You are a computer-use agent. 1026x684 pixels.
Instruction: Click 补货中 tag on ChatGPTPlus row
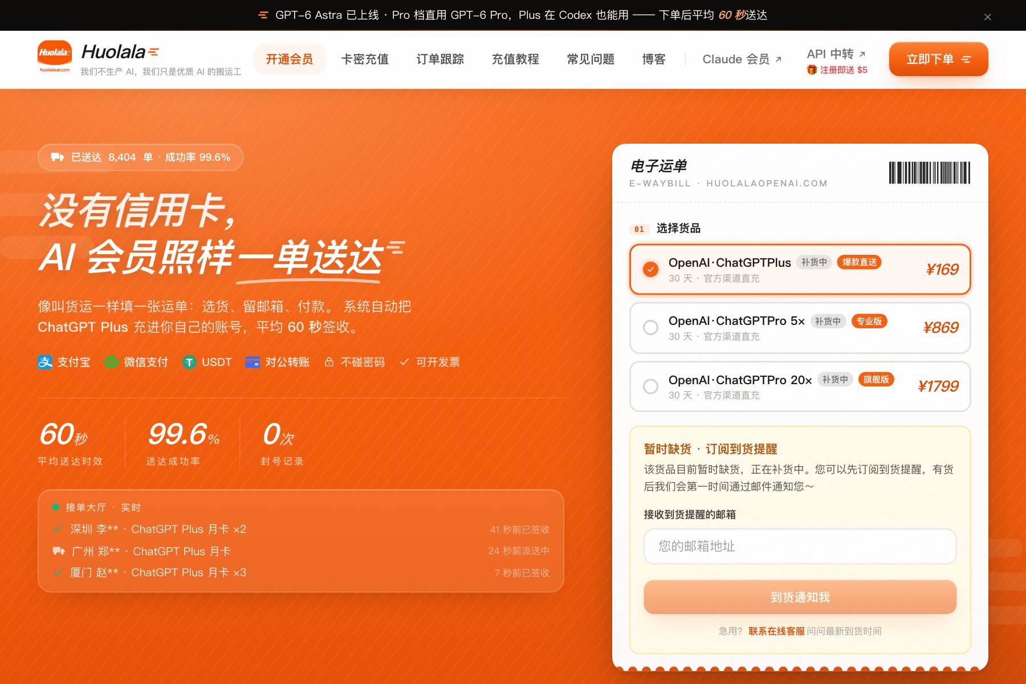click(x=814, y=262)
